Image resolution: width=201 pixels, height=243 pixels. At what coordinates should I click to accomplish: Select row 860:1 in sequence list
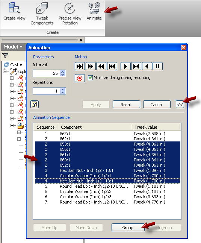[x=107, y=160]
